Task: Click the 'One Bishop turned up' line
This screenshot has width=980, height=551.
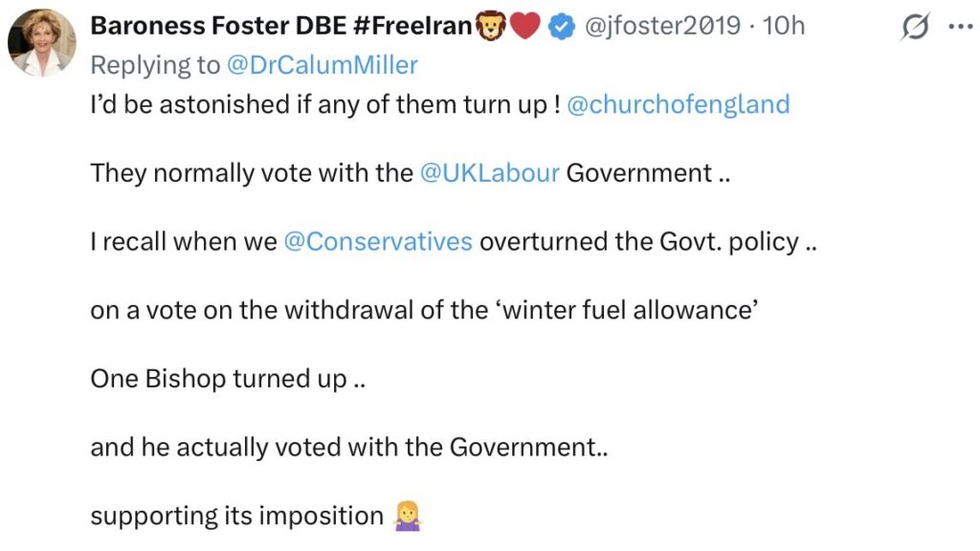Action: coord(229,379)
